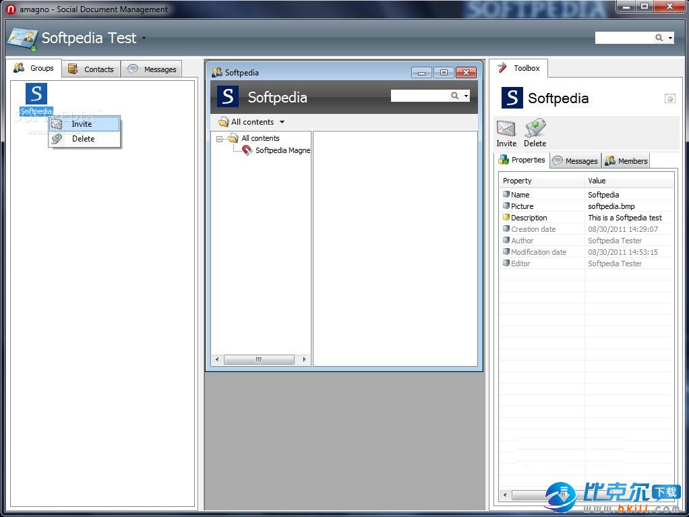Select the Name property row
The height and width of the screenshot is (517, 689).
tap(587, 195)
